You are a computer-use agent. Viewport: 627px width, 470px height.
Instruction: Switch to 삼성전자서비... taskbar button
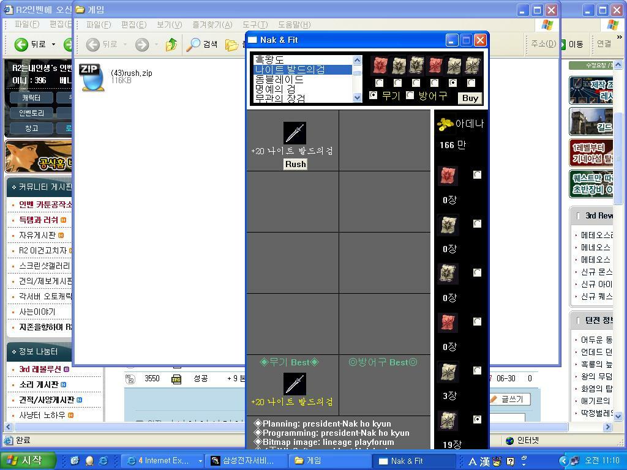tap(247, 461)
